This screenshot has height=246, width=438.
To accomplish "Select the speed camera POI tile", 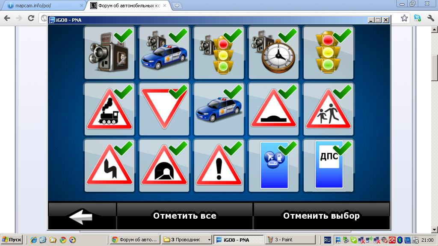I will [x=109, y=53].
